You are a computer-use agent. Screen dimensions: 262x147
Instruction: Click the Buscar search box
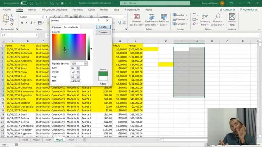(155, 3)
